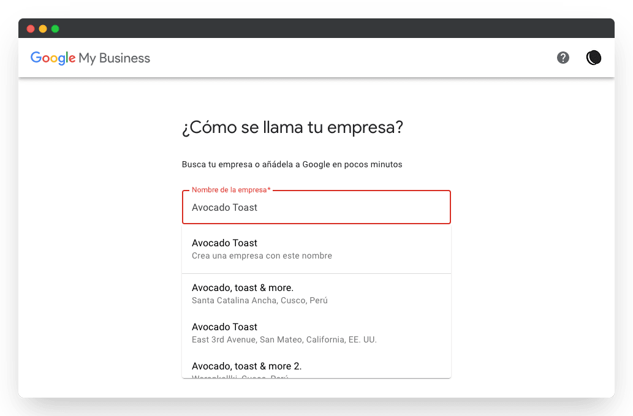Click the '¿Cómo se llama tu empresa?' heading

click(x=292, y=127)
